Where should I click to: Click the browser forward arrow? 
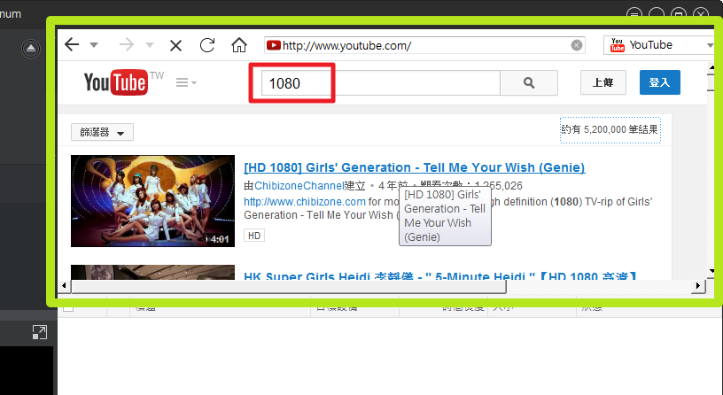tap(126, 45)
